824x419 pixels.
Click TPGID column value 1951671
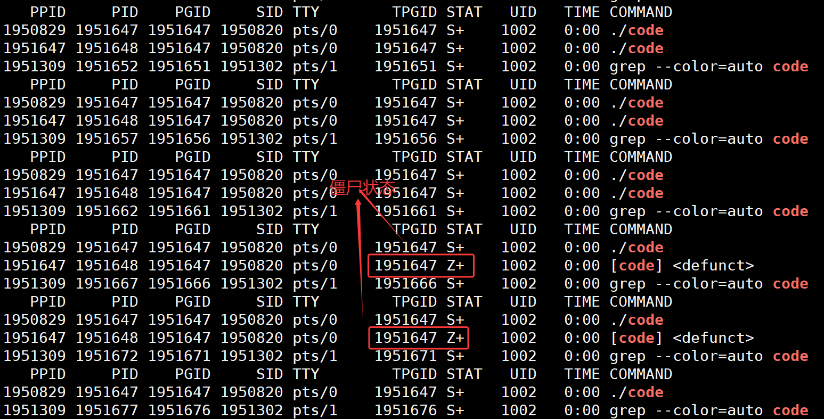tap(405, 356)
